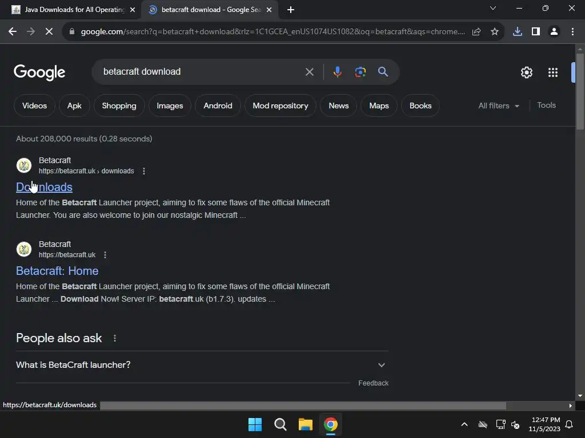This screenshot has height=438, width=585.
Task: Filter results by Maps
Action: [379, 106]
